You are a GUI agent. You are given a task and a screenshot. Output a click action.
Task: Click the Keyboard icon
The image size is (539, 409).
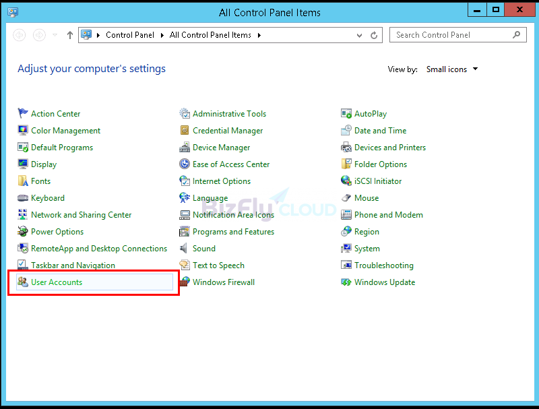tap(23, 197)
